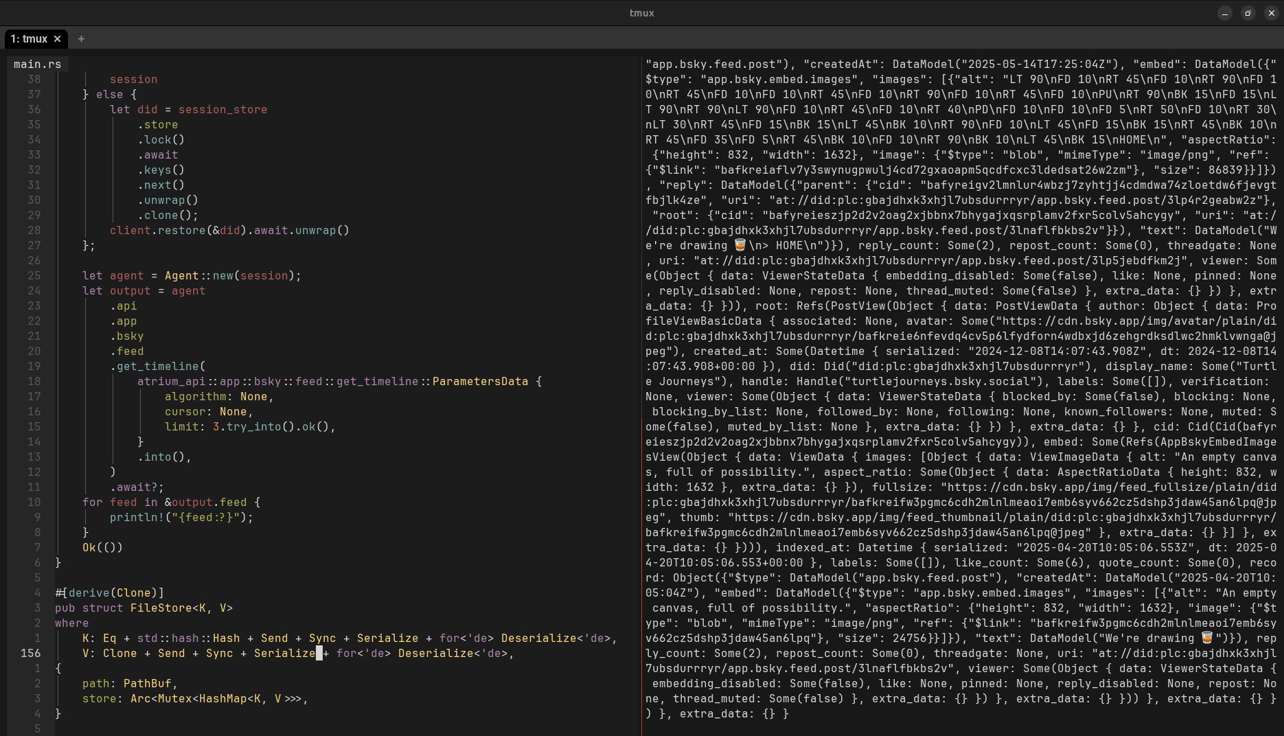
Task: Click the '.unwrap()' call after '.next()'
Action: 168,200
